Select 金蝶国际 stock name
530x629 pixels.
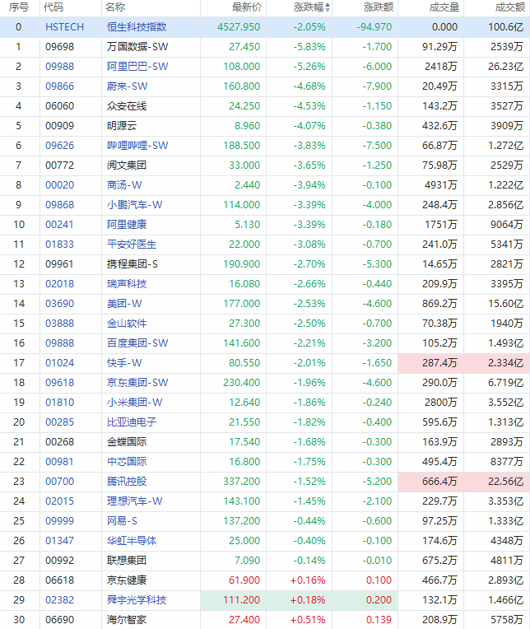127,441
